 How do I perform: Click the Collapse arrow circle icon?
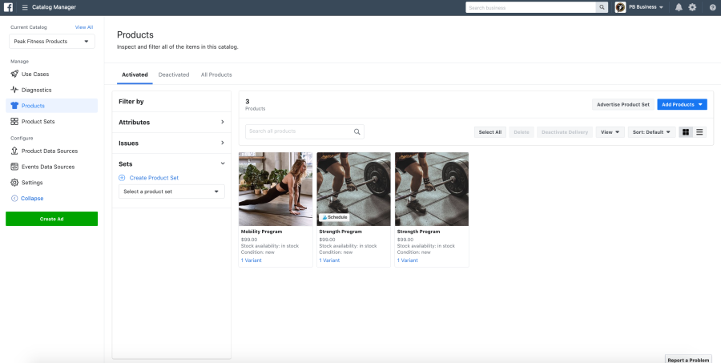click(14, 198)
